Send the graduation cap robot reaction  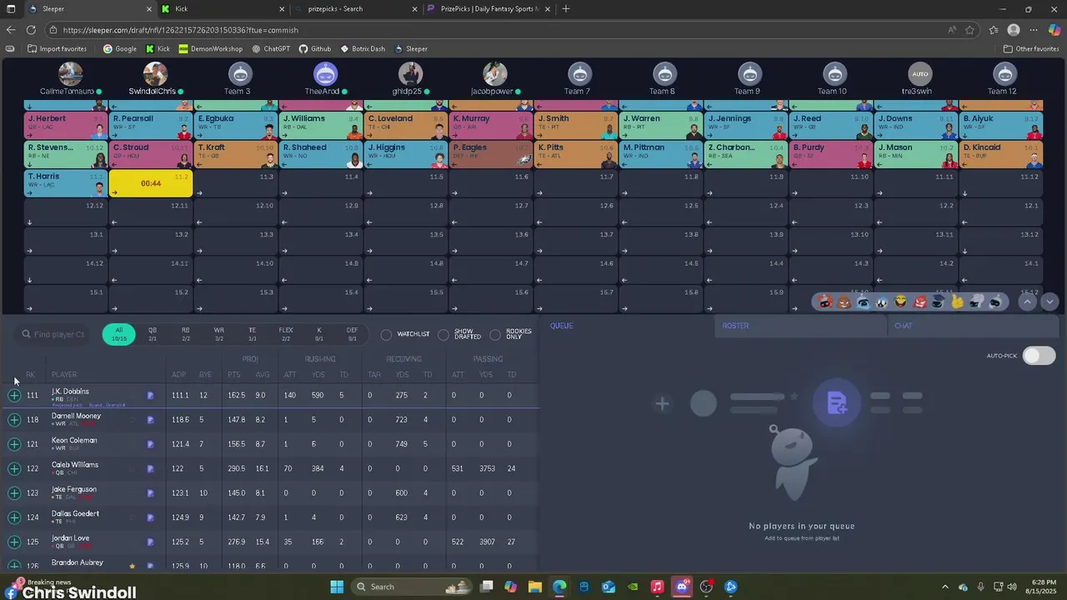point(938,302)
